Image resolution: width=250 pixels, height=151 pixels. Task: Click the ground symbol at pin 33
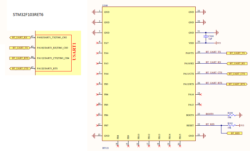point(204,12)
